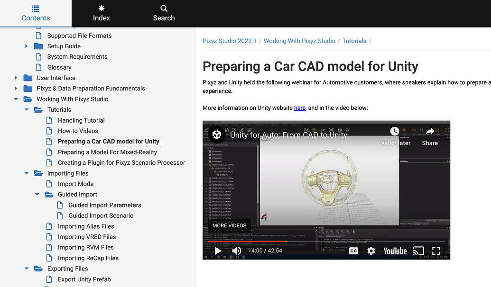The height and width of the screenshot is (287, 491).
Task: Open video settings via the gear icon
Action: 371,251
